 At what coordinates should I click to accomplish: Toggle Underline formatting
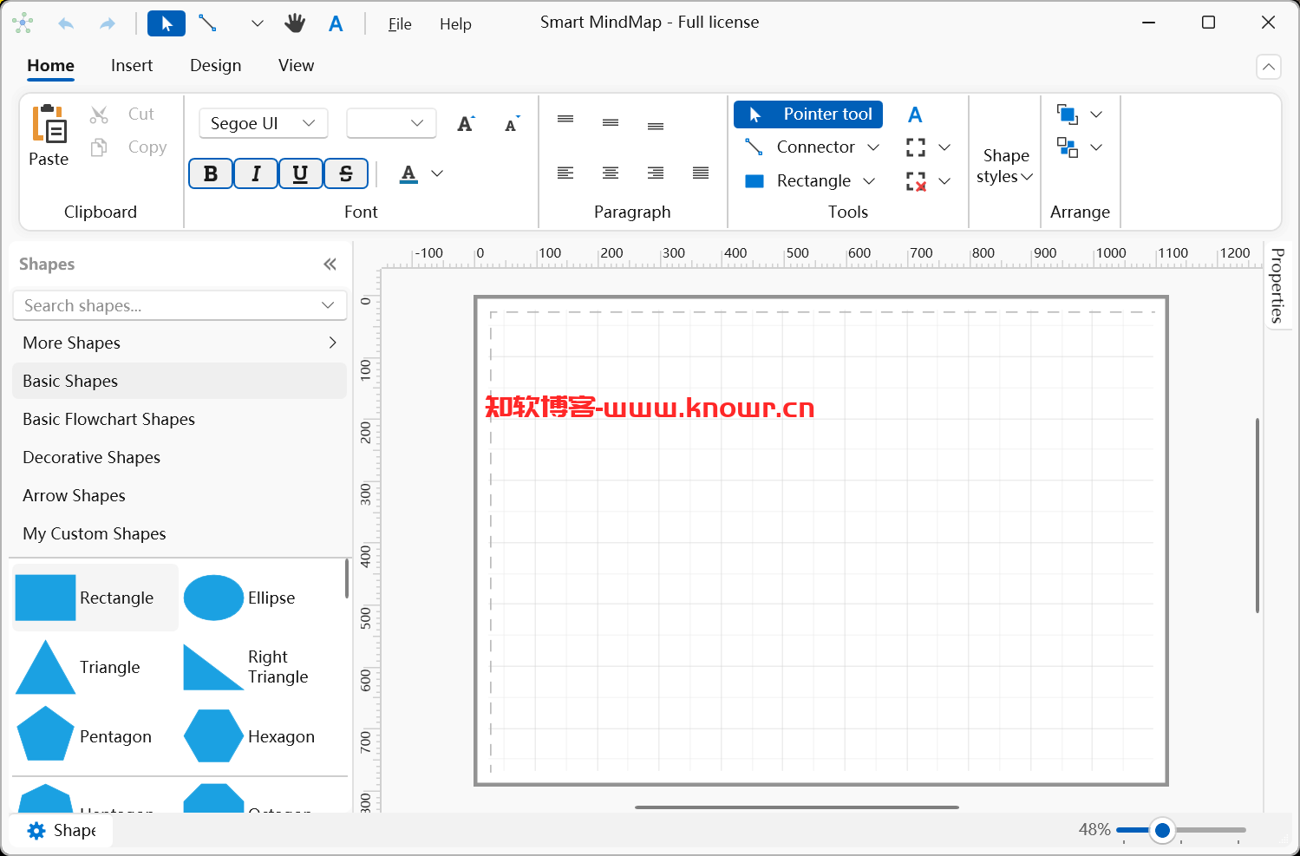pyautogui.click(x=300, y=173)
